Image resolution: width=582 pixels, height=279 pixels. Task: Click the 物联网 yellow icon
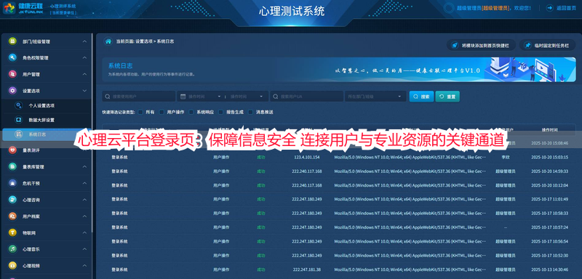click(x=12, y=232)
